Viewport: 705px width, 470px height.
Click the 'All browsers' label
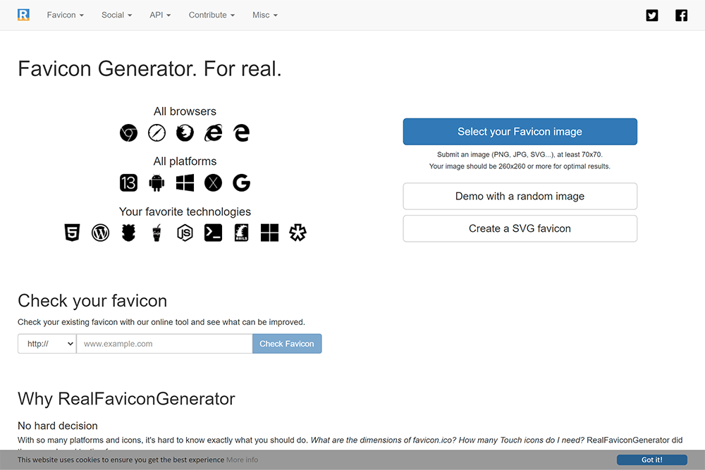185,111
